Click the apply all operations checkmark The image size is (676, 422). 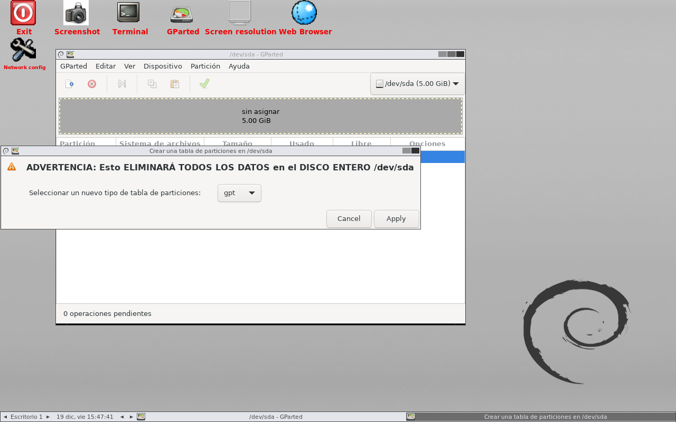pyautogui.click(x=204, y=84)
